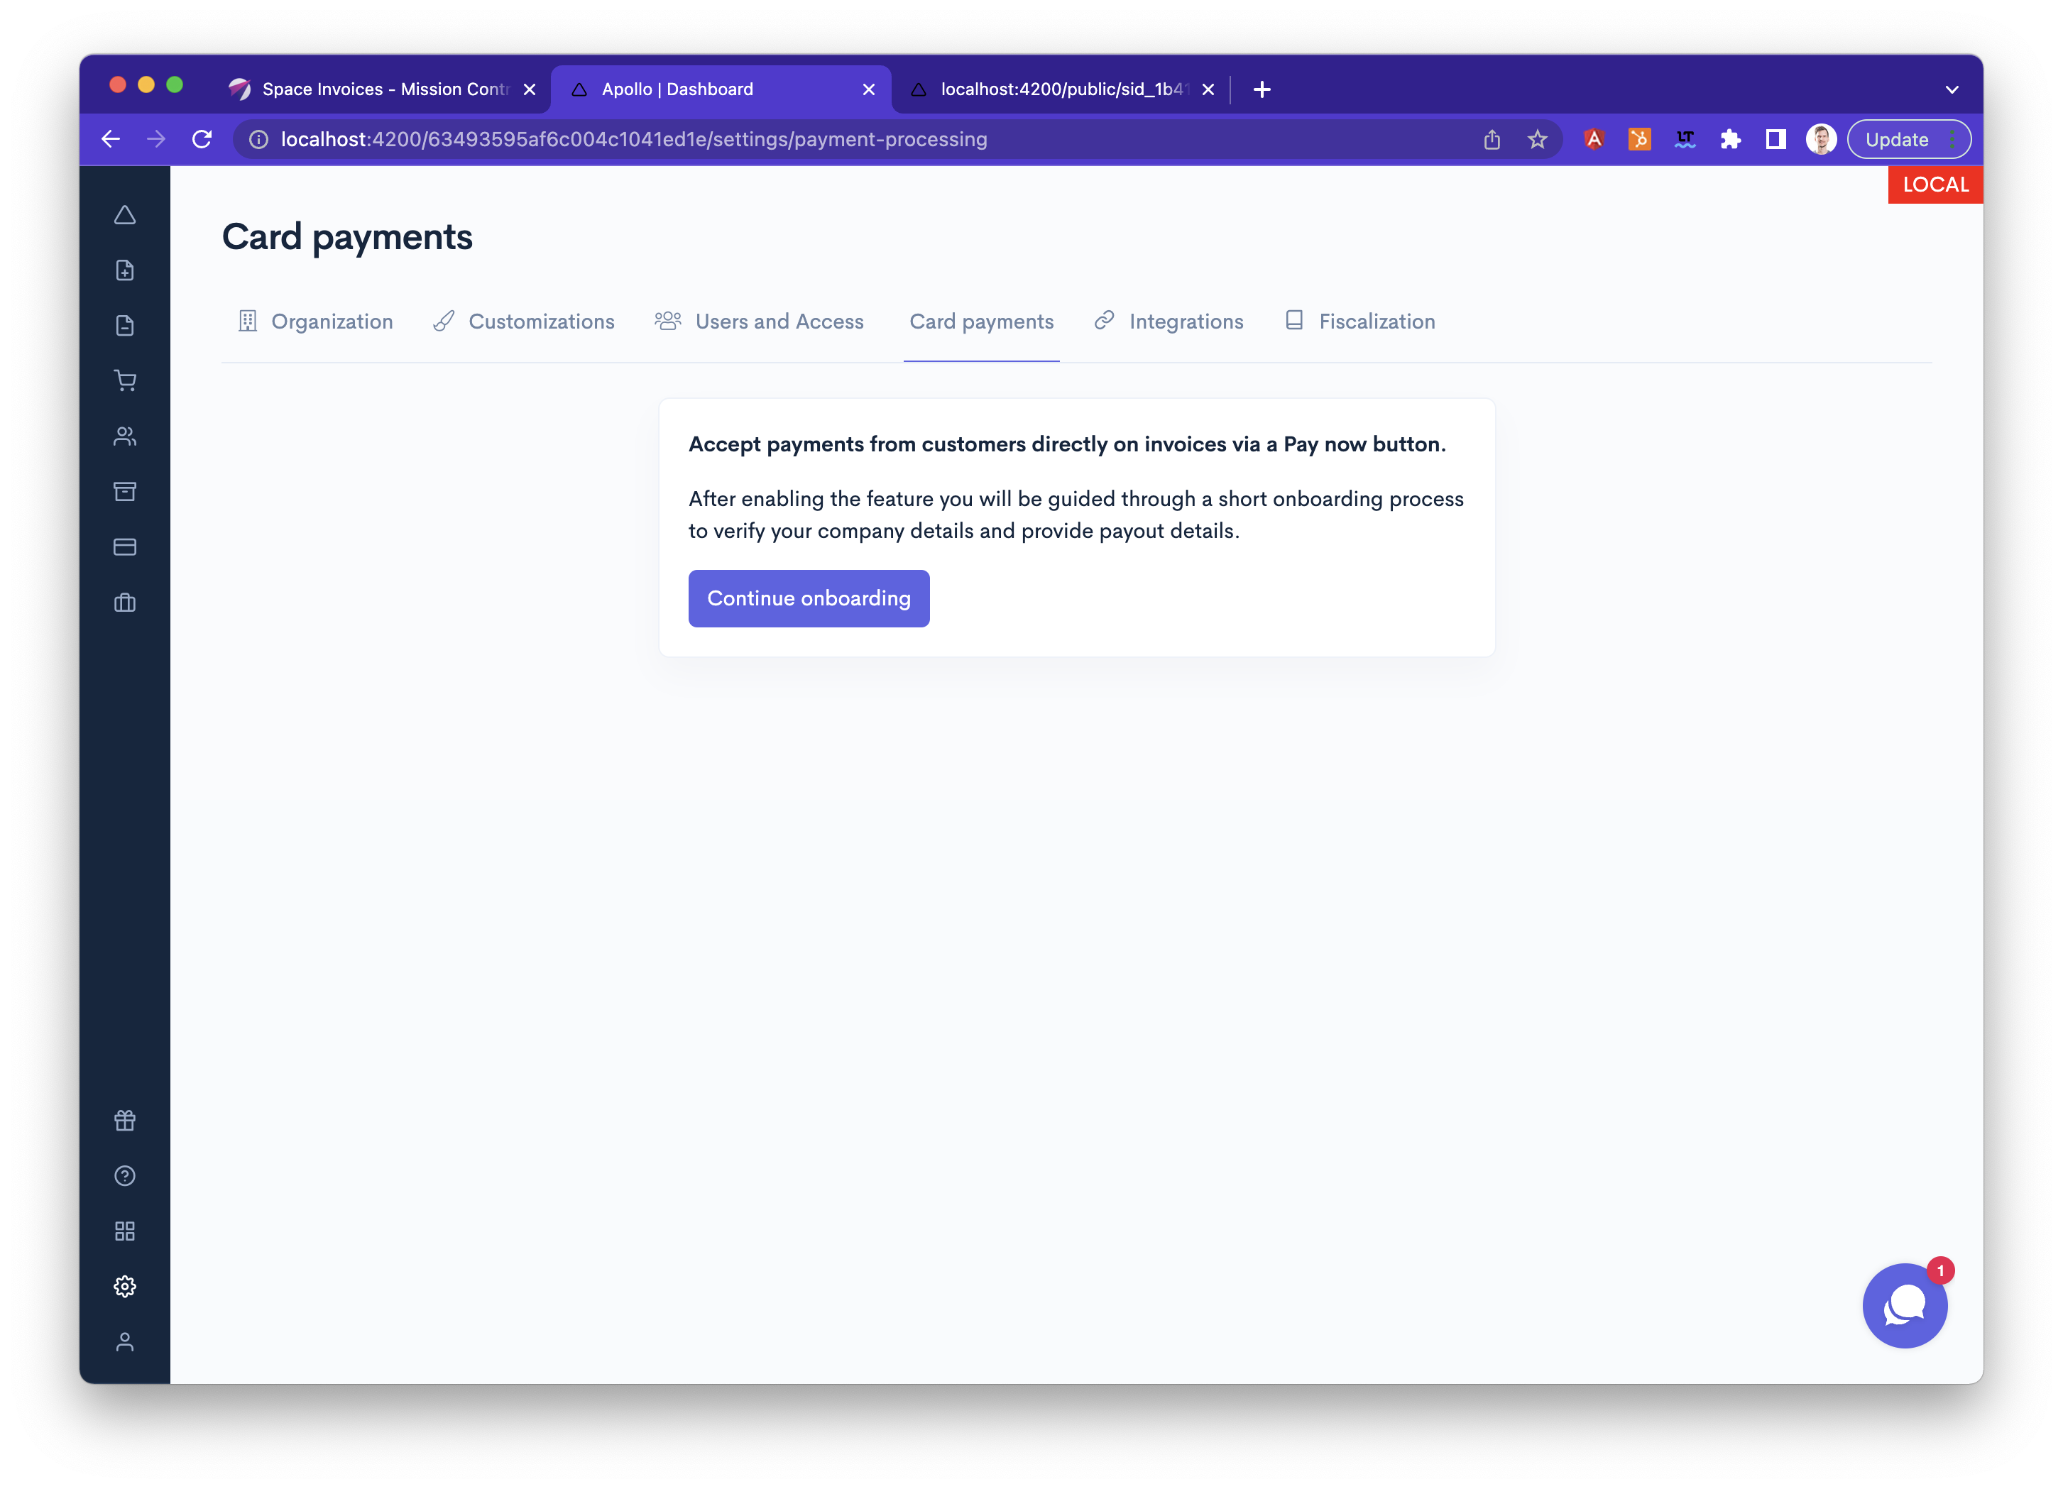This screenshot has height=1489, width=2063.
Task: Open the document/invoices icon
Action: pos(126,325)
